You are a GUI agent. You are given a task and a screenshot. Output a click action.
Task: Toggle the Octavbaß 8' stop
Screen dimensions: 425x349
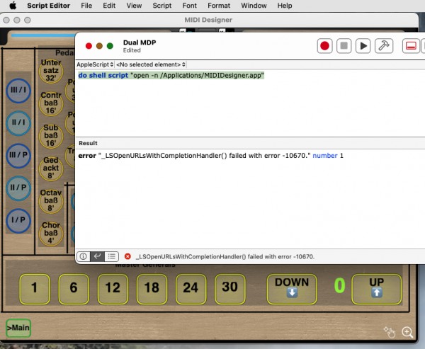coord(51,201)
